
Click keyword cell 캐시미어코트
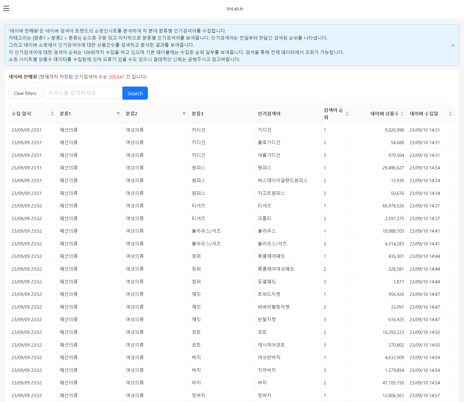pos(271,345)
